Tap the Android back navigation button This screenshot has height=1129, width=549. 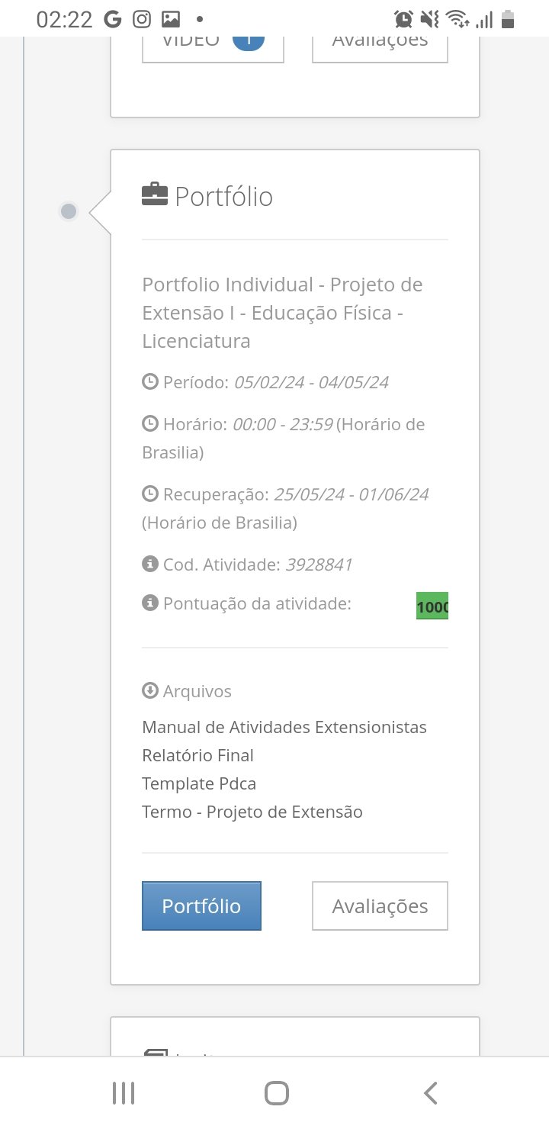(x=431, y=1093)
